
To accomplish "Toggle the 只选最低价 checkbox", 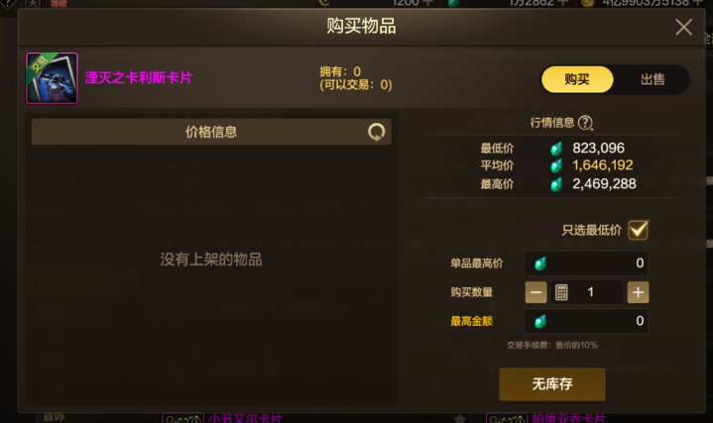I will point(638,230).
